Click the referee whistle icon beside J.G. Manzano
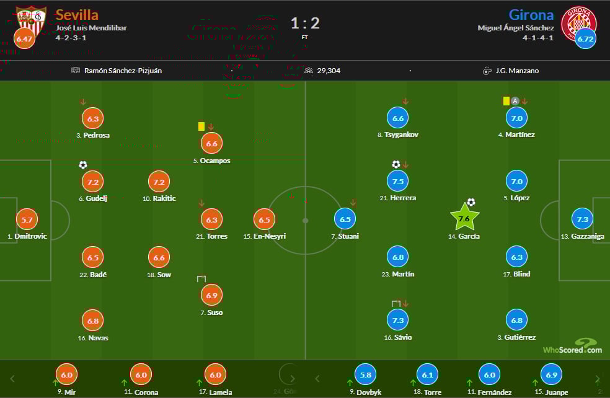Screen dimensions: 610x398 click(487, 71)
